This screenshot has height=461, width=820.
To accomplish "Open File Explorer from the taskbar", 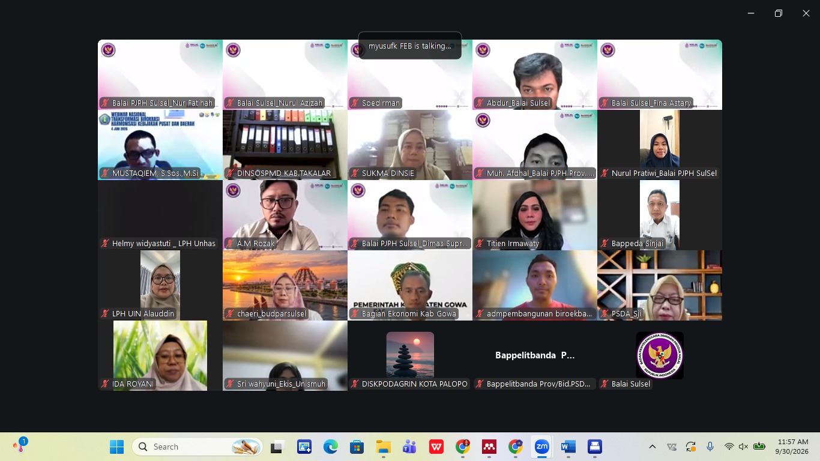I will point(384,447).
